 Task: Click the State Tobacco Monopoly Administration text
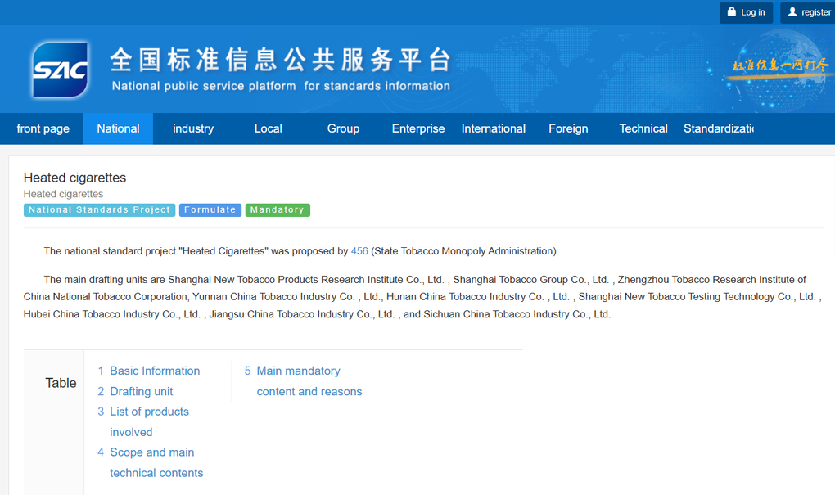[x=463, y=250]
